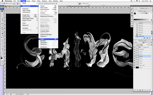Select the Type tool
This screenshot has height=95, width=153.
(x=2, y=42)
